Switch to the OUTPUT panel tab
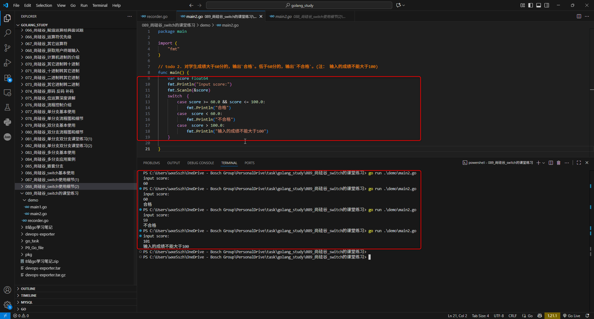The height and width of the screenshot is (319, 594). click(174, 163)
